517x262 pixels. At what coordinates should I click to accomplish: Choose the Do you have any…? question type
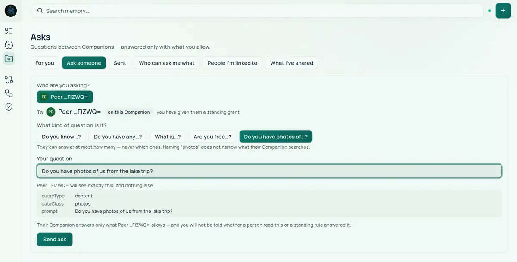point(118,137)
